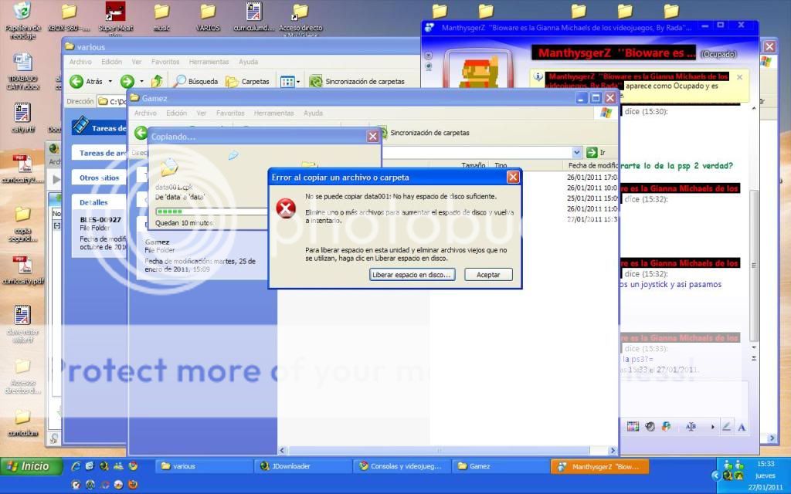Click the Mario avatar picture in Messenger

click(477, 70)
